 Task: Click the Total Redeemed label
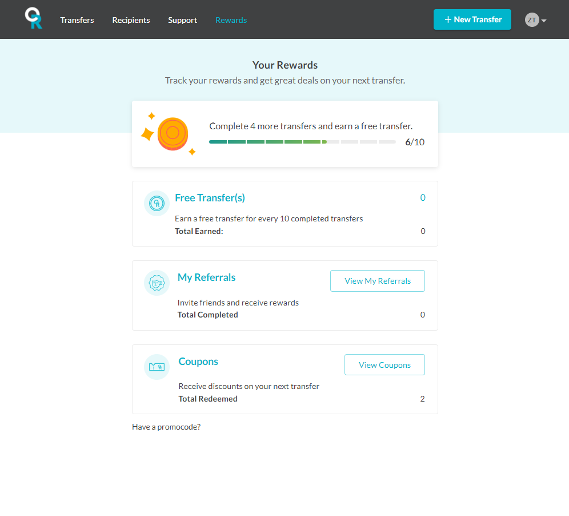208,399
